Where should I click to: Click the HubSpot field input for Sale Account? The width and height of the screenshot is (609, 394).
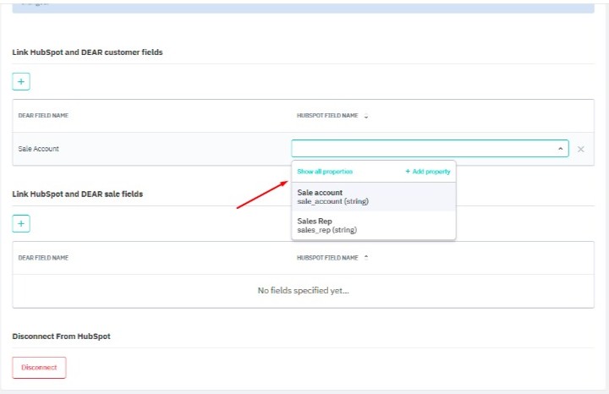pos(423,149)
